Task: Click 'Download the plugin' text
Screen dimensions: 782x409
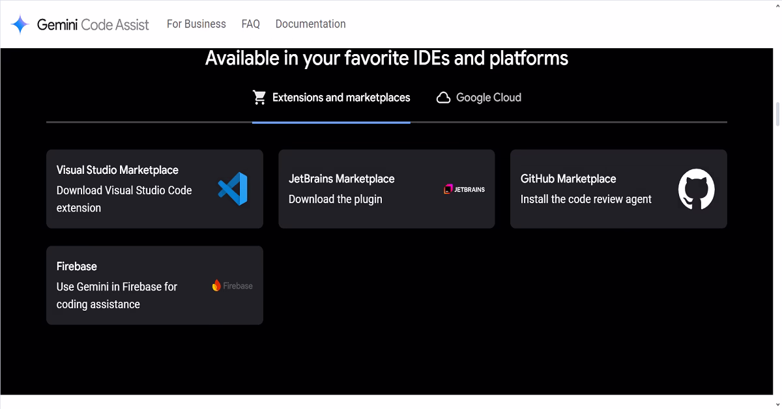Action: click(336, 199)
